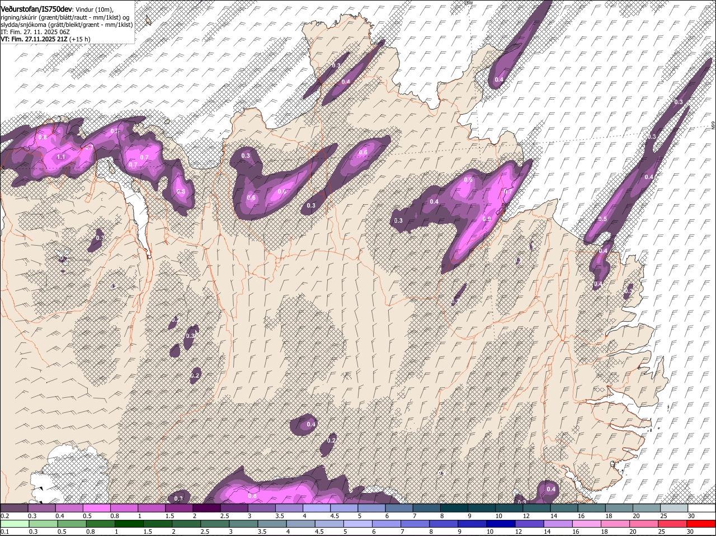The image size is (716, 536).
Task: Pick the dark plum snow swatch starting at 0.2
Action: (14, 508)
